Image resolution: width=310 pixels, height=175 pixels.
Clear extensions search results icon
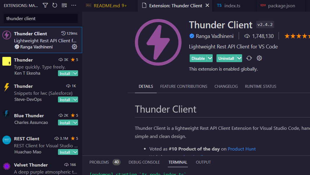(64, 5)
